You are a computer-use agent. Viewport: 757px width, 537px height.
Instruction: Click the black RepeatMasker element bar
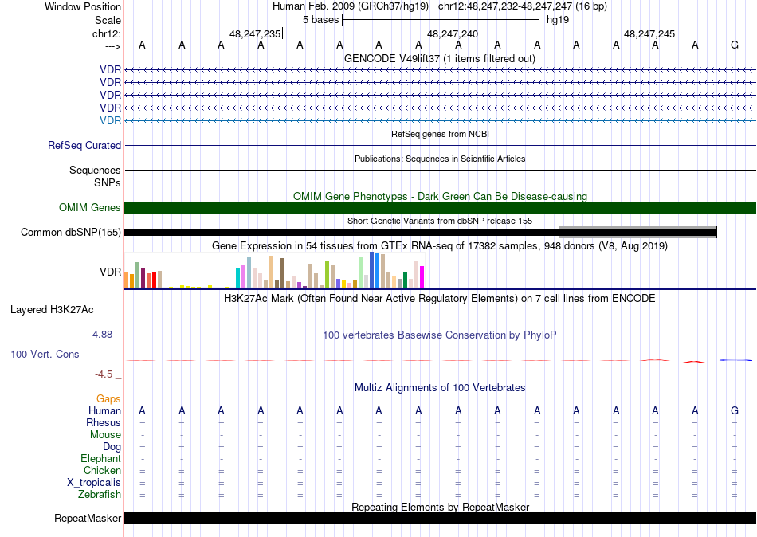pos(440,519)
